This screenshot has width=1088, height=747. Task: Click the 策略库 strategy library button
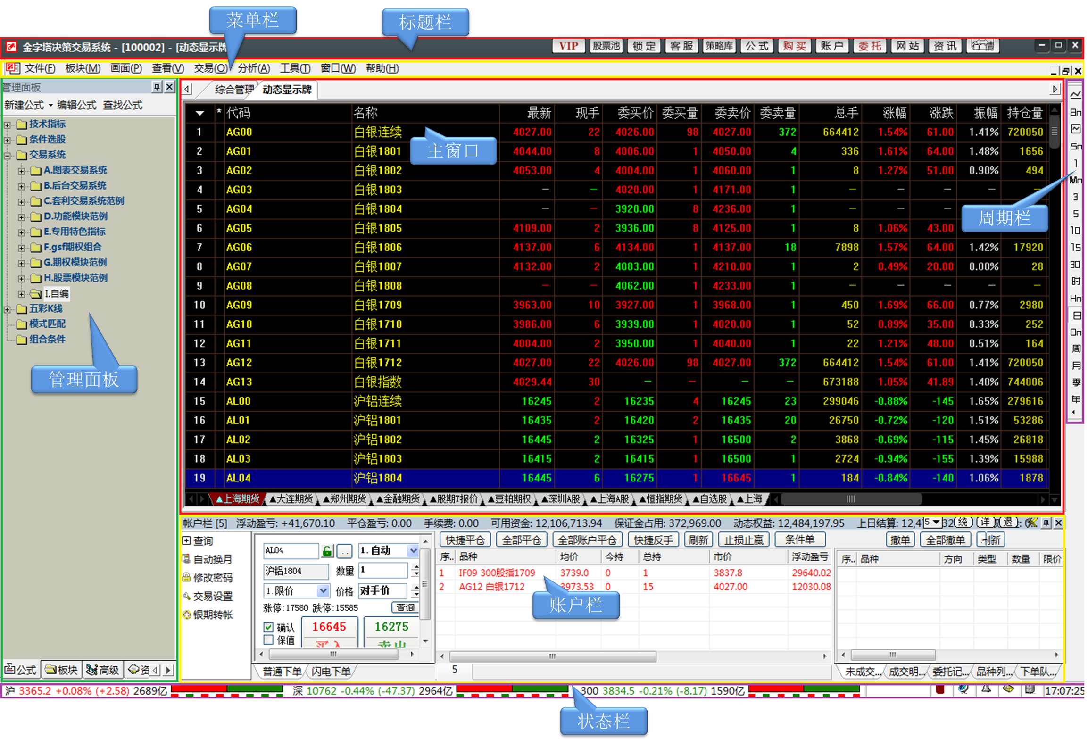(x=719, y=46)
